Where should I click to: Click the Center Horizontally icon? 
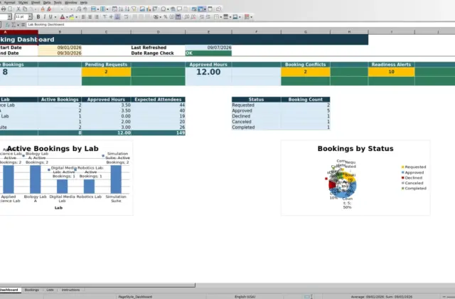(x=90, y=17)
